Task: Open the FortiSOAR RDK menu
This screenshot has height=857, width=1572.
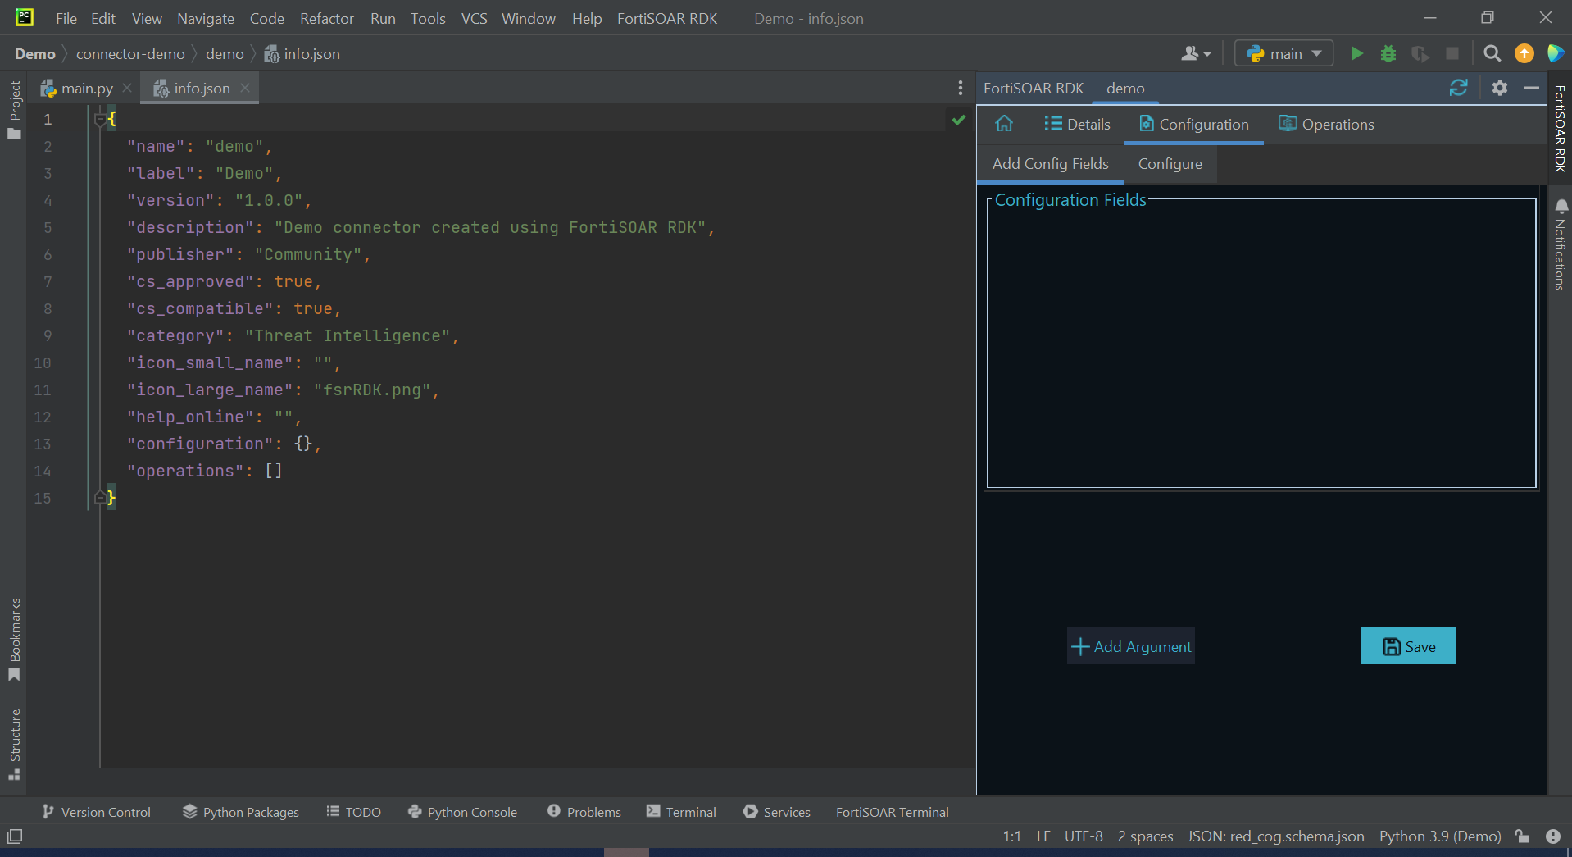Action: click(666, 18)
